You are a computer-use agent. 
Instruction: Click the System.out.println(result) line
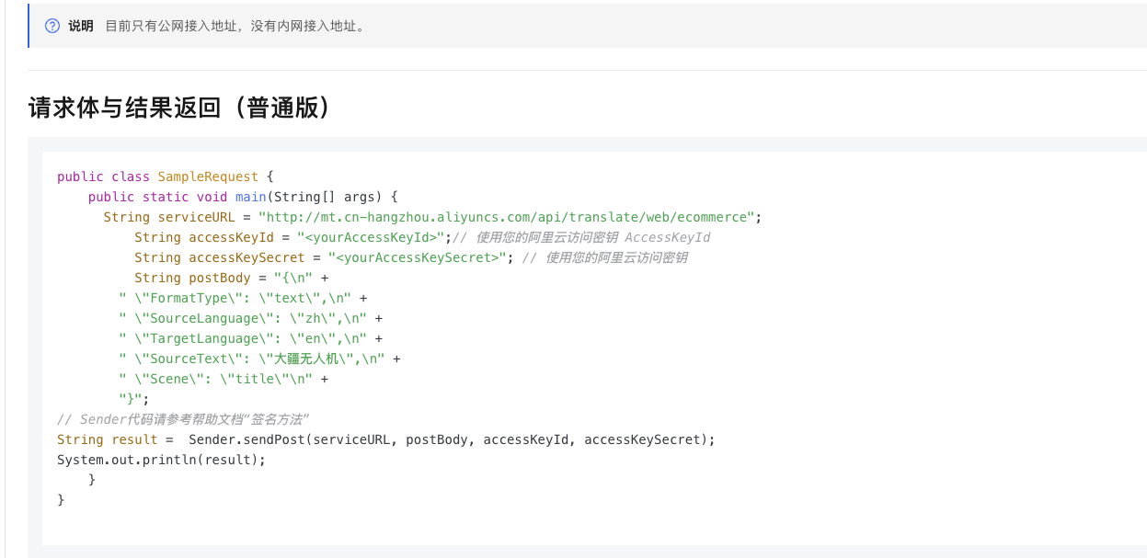point(161,460)
